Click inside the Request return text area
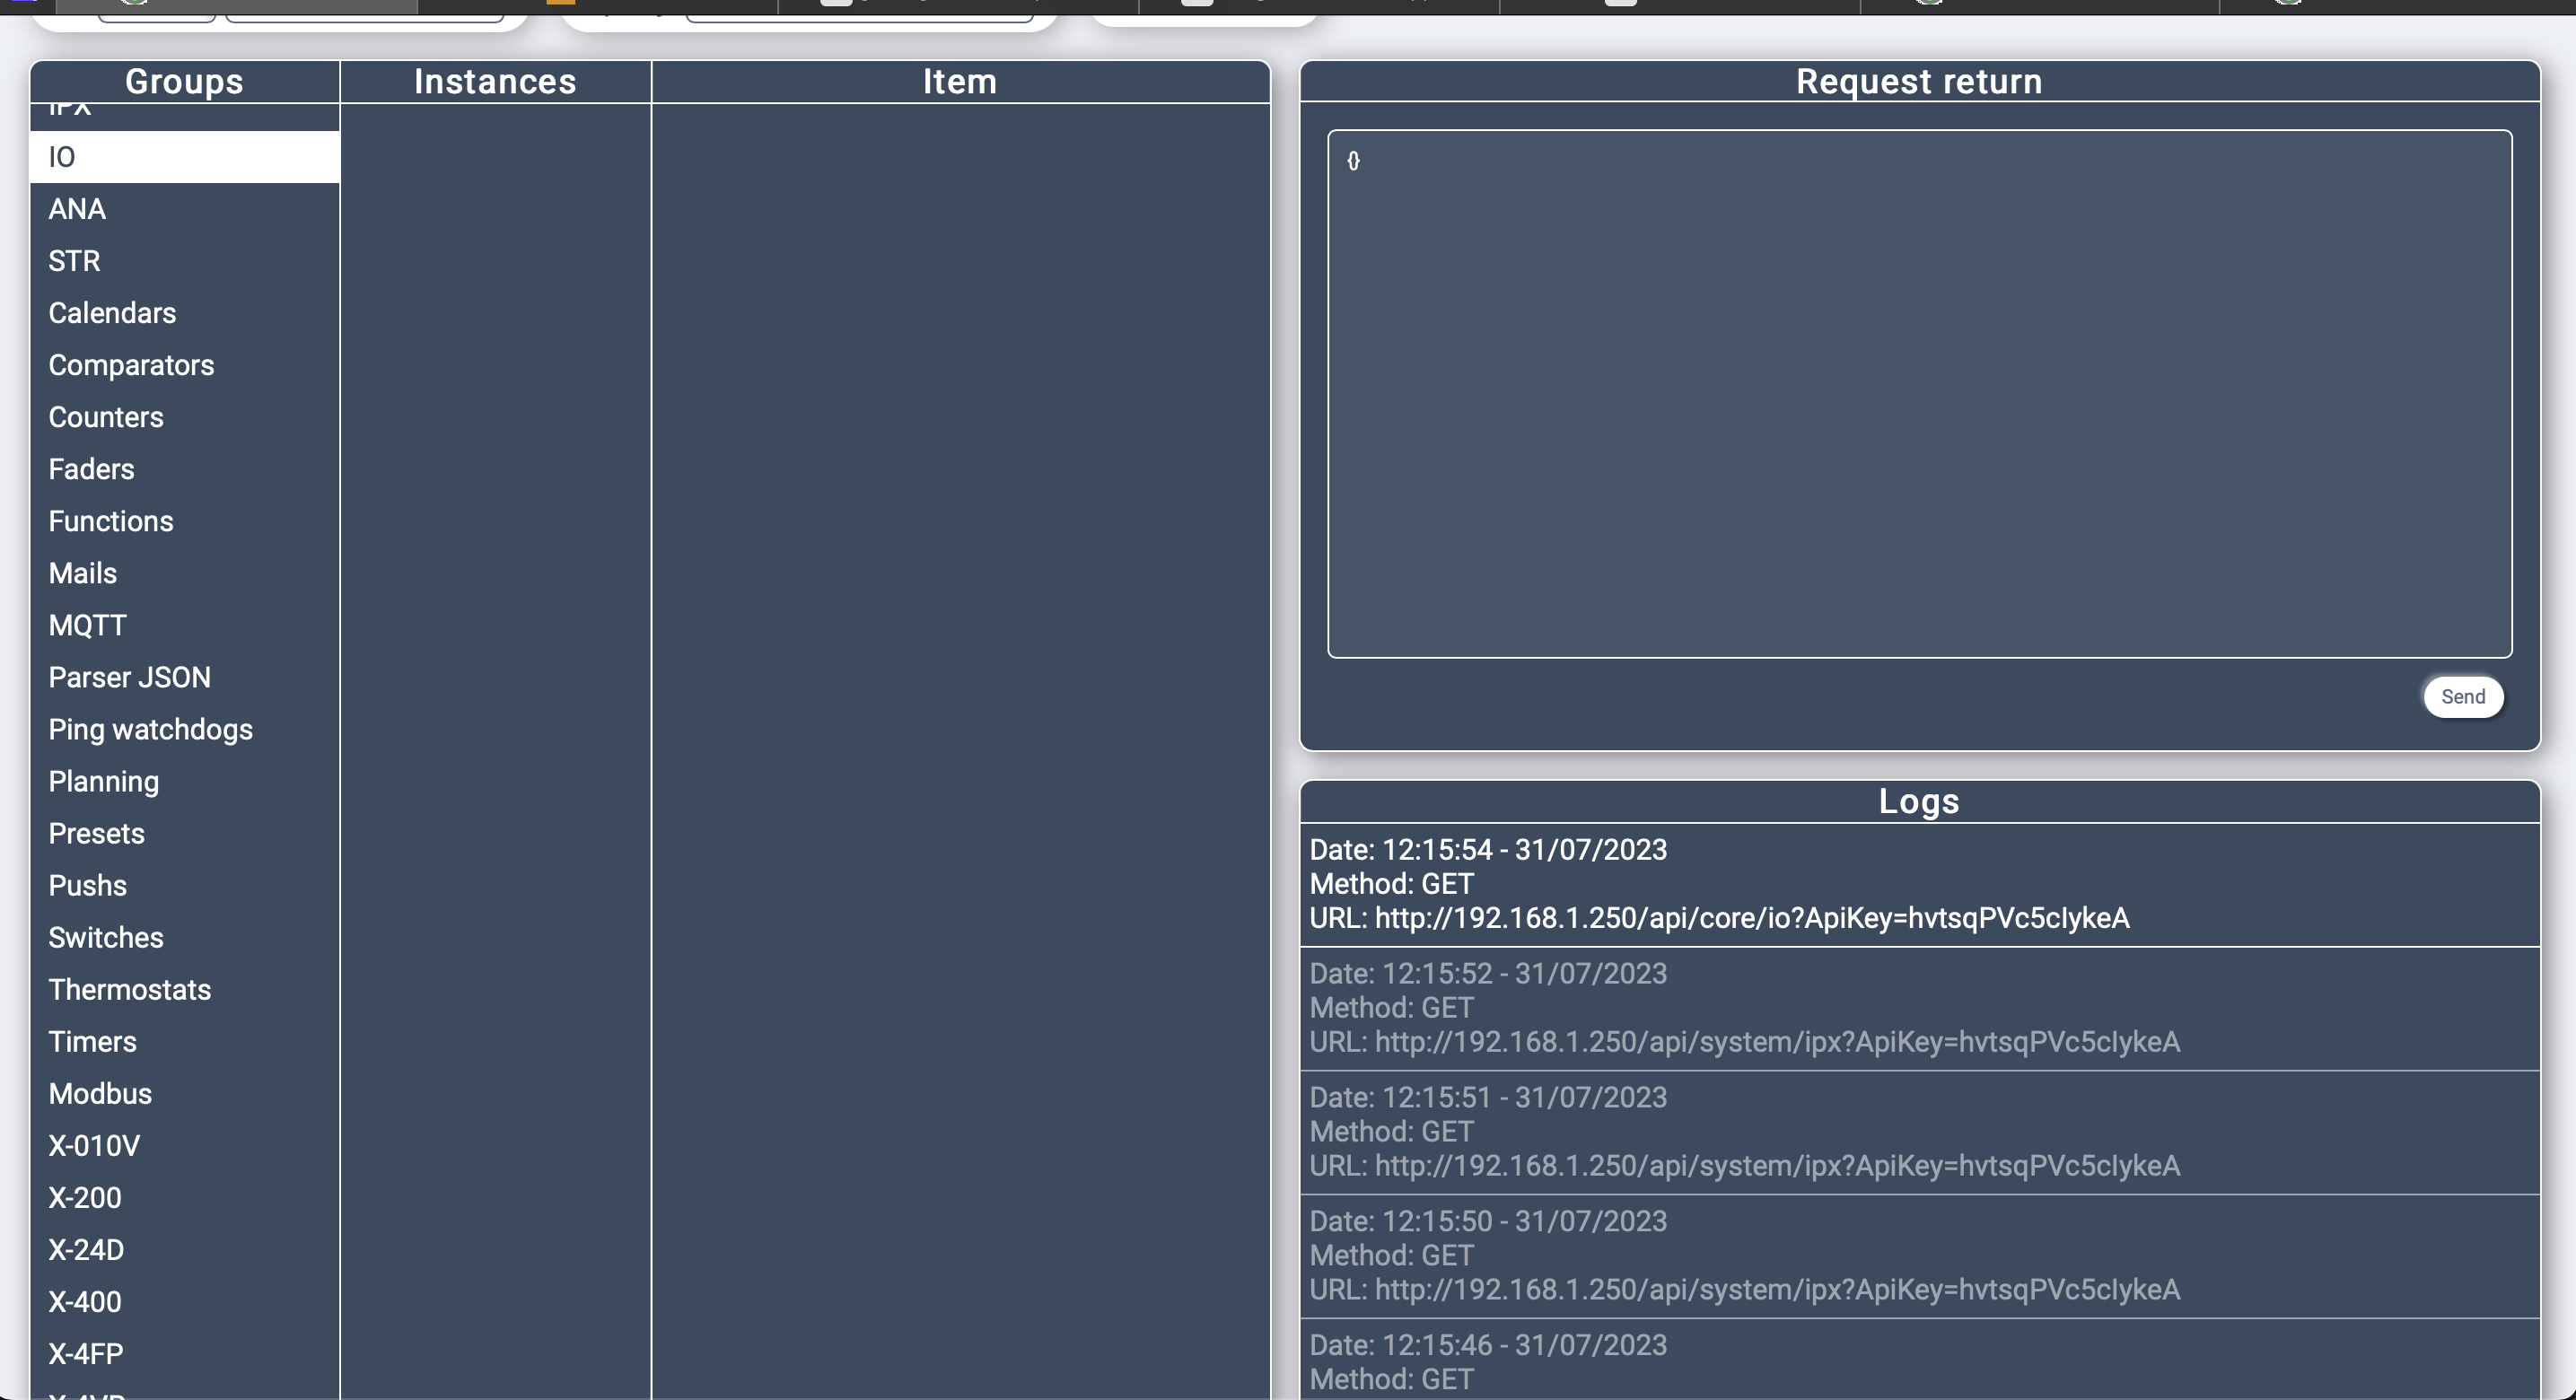 coord(1918,393)
